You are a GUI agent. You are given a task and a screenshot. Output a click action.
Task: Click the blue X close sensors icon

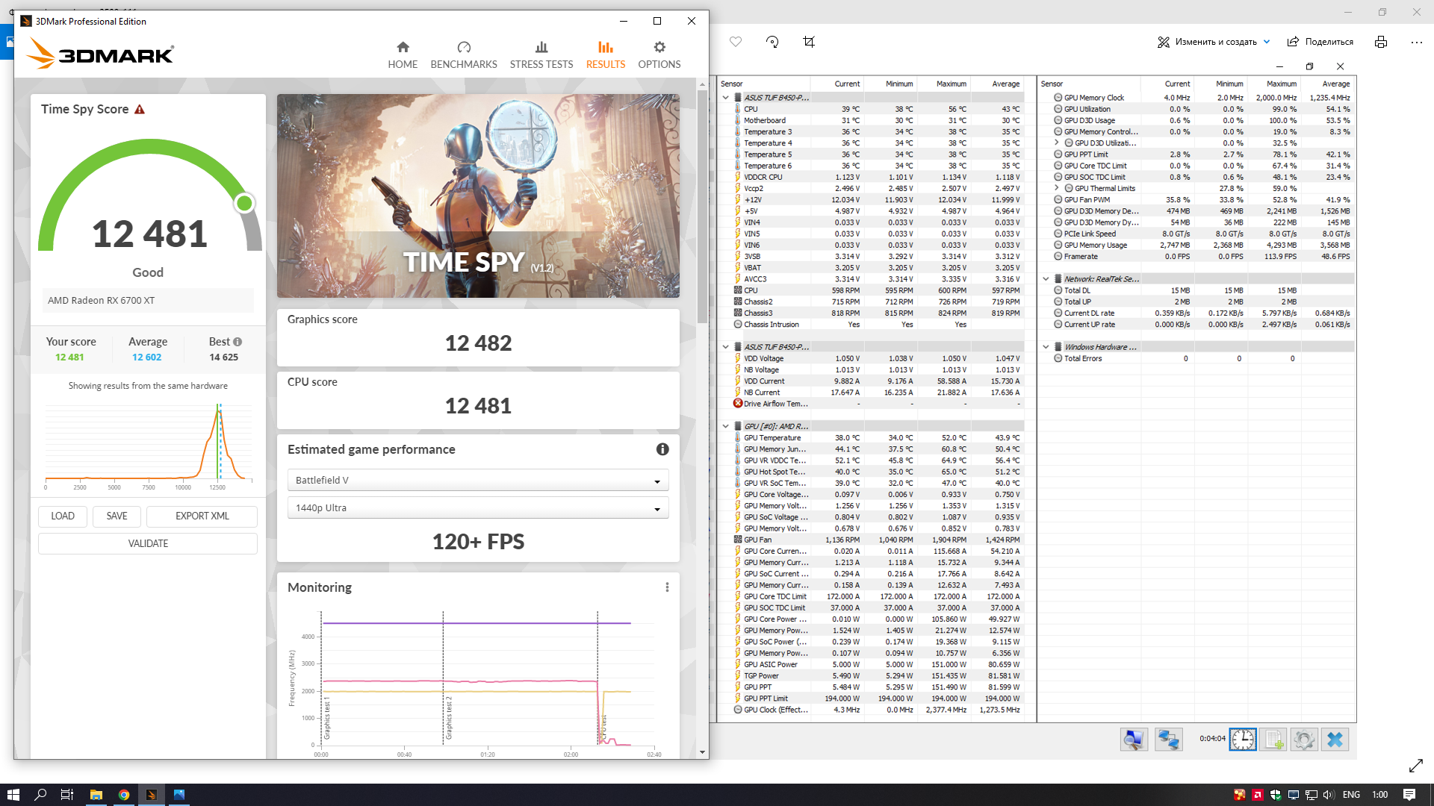pos(1335,739)
